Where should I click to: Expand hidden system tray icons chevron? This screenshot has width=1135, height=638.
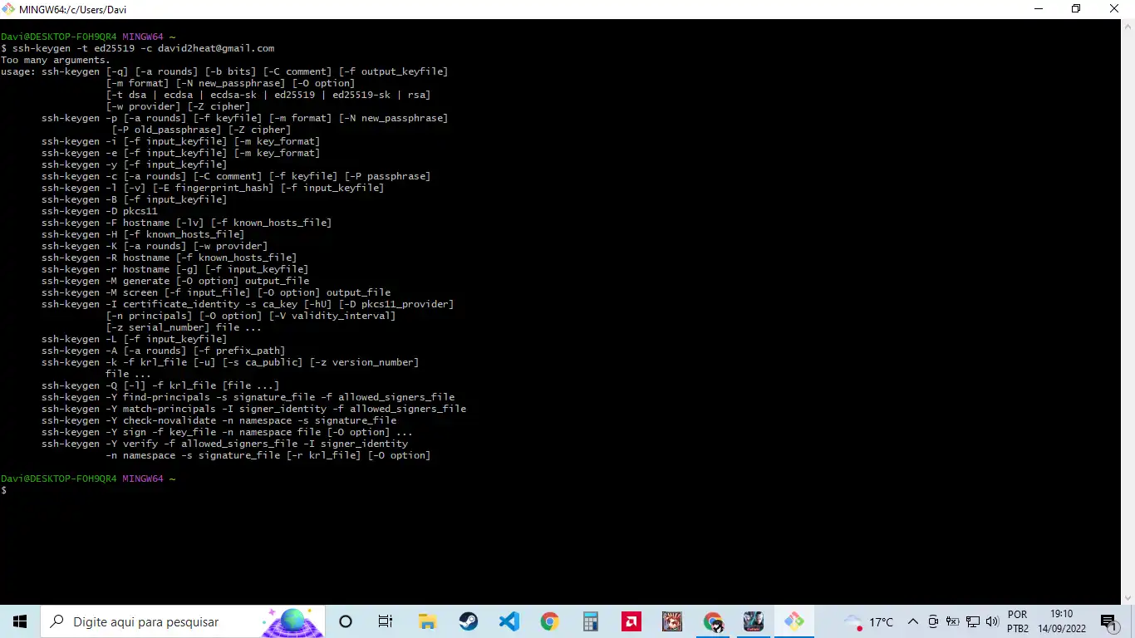[913, 621]
